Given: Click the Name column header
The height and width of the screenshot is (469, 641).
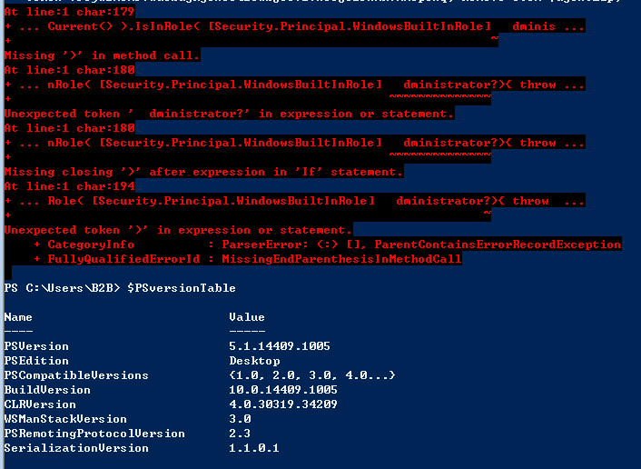Looking at the screenshot, I should [18, 317].
